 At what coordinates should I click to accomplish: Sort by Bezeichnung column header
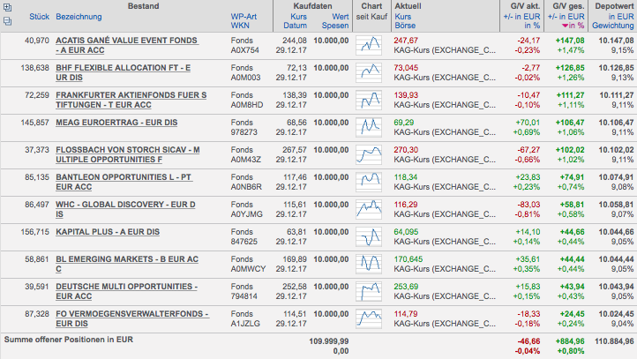(79, 17)
